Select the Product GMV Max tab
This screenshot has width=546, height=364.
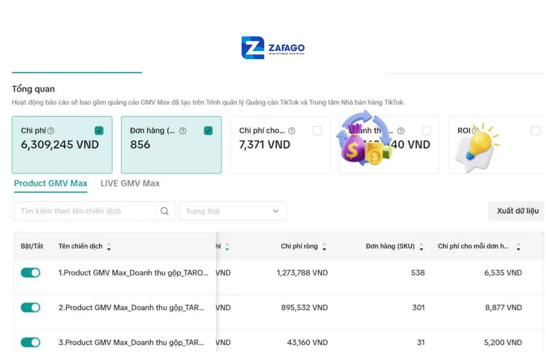click(51, 183)
